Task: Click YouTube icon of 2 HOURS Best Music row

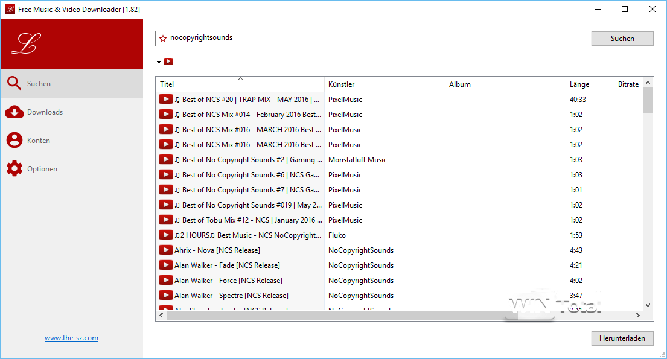Action: pyautogui.click(x=165, y=235)
